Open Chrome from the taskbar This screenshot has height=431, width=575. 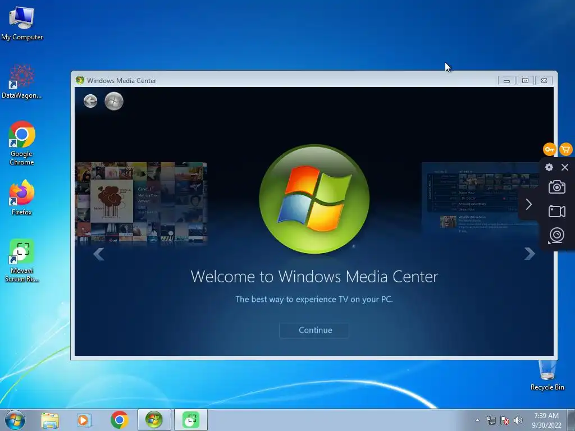pos(119,420)
